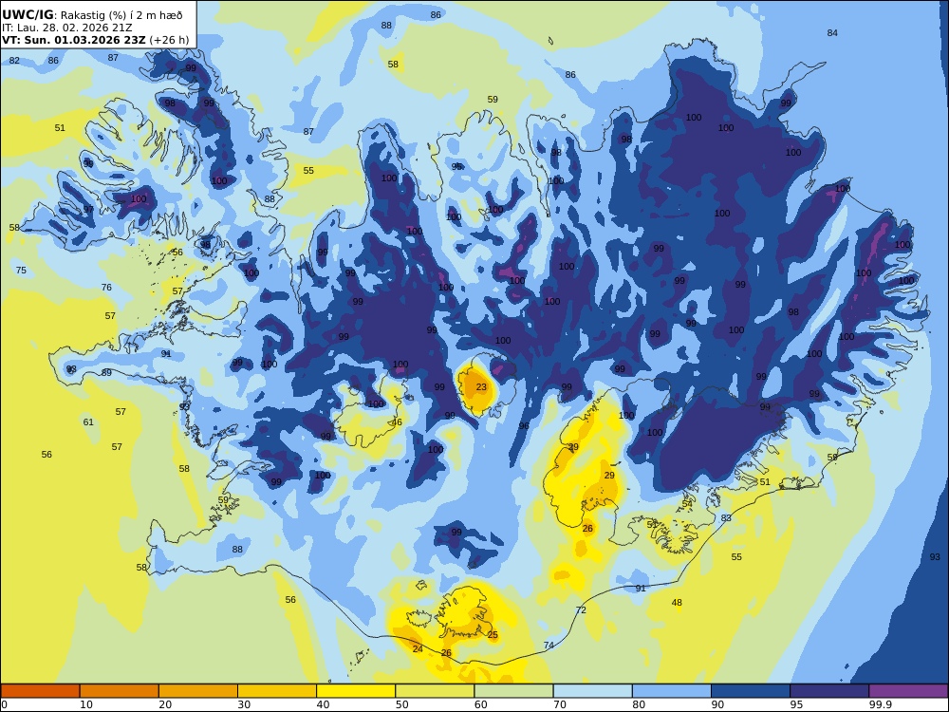The image size is (949, 712).
Task: Select the bright yellow 40–50 legend swatch
Action: [x=356, y=691]
